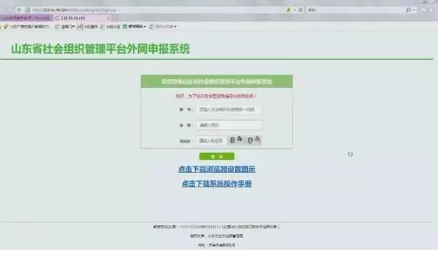Close the 218.56.48.184 tab
This screenshot has width=438, height=253.
[108, 18]
